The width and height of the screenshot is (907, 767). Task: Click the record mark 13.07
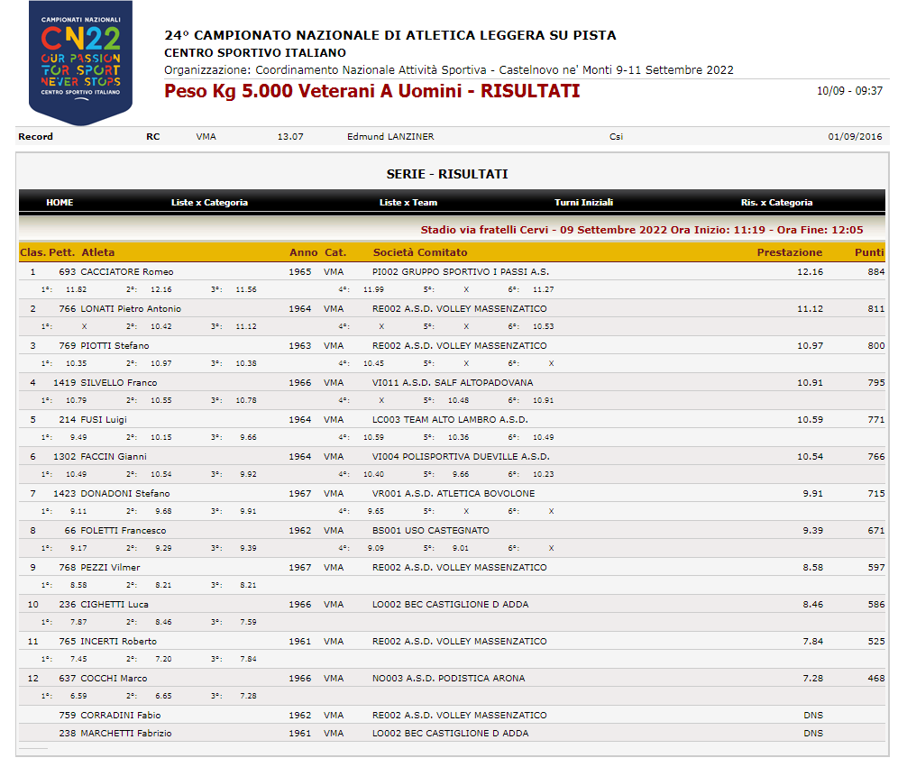[x=290, y=137]
